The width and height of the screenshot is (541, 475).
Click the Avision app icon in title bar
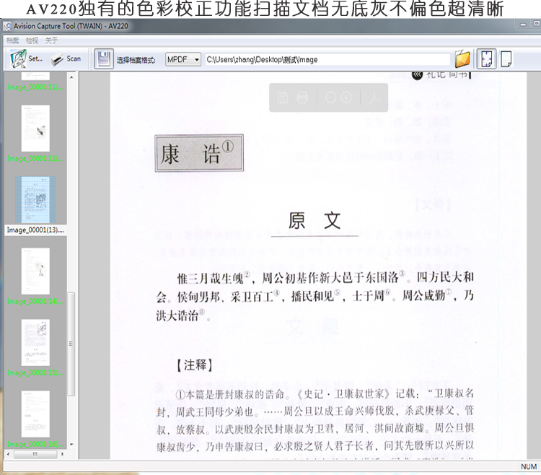(x=7, y=26)
